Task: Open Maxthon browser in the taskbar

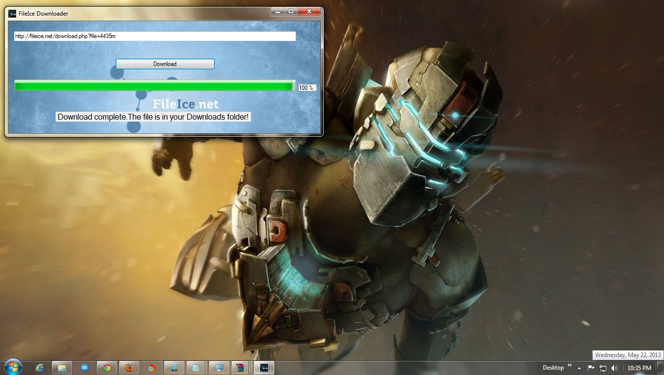Action: coord(84,368)
